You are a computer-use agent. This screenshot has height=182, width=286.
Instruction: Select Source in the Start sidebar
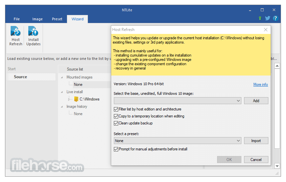pyautogui.click(x=31, y=77)
